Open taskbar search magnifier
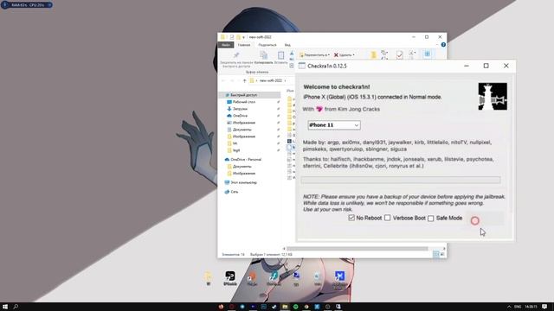 click(x=16, y=307)
